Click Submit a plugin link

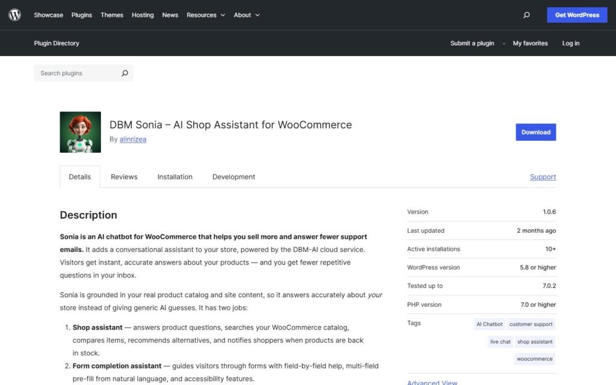(x=472, y=43)
